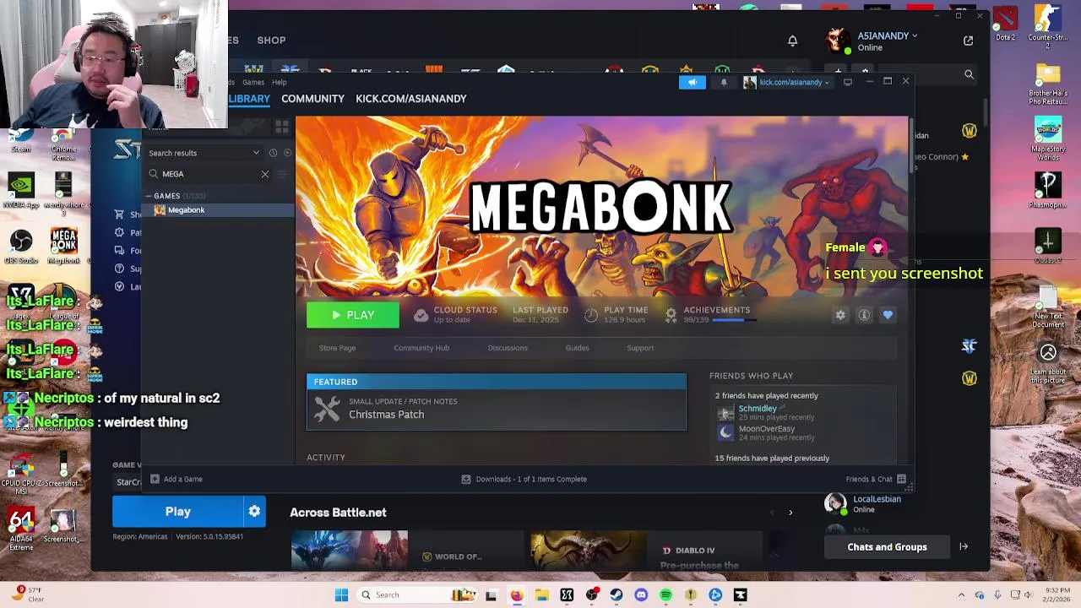The height and width of the screenshot is (608, 1081).
Task: Click the blue Battle.net Play button
Action: click(x=178, y=512)
